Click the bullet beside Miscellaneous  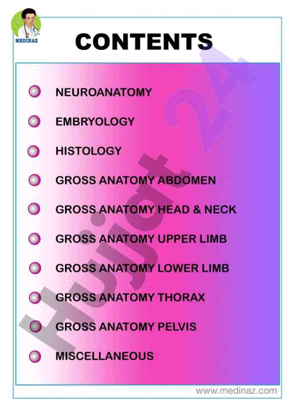click(x=35, y=357)
